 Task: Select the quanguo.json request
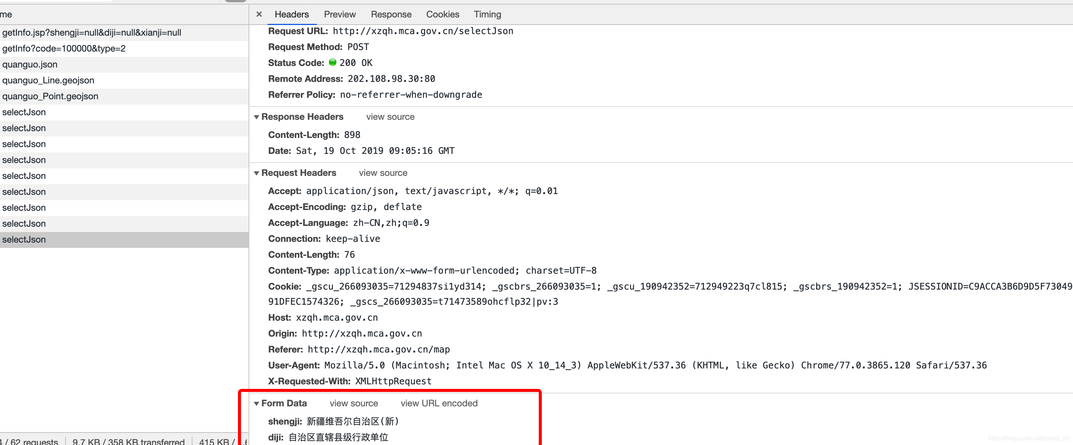30,64
